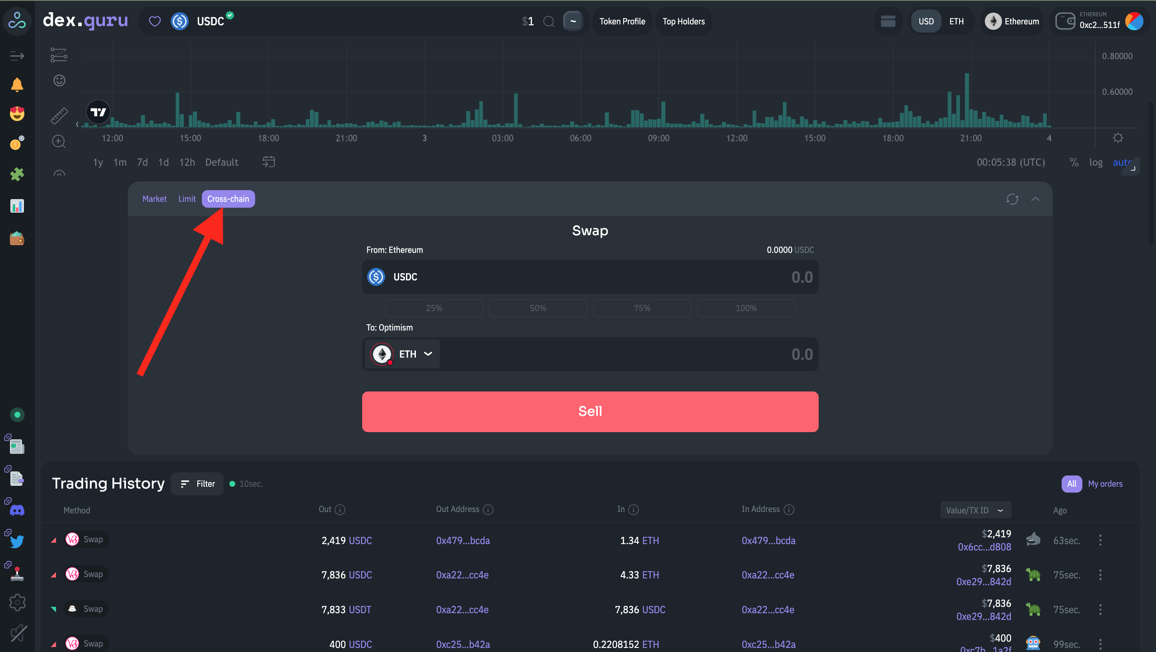The height and width of the screenshot is (652, 1156).
Task: Click the refresh icon in the swap panel
Action: point(1012,199)
